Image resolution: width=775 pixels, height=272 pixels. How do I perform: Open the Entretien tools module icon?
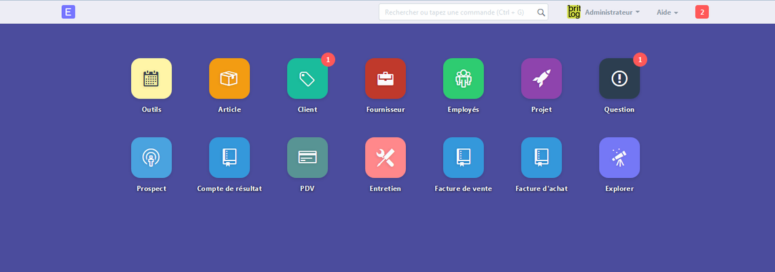(385, 158)
